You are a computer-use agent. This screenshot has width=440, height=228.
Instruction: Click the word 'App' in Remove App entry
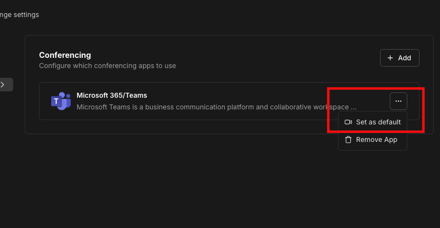point(391,140)
